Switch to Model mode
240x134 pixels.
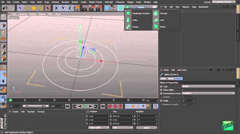point(3,25)
